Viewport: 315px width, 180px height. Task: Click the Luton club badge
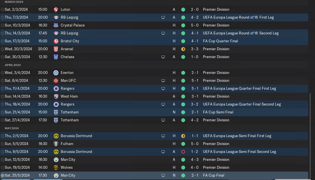pos(56,9)
